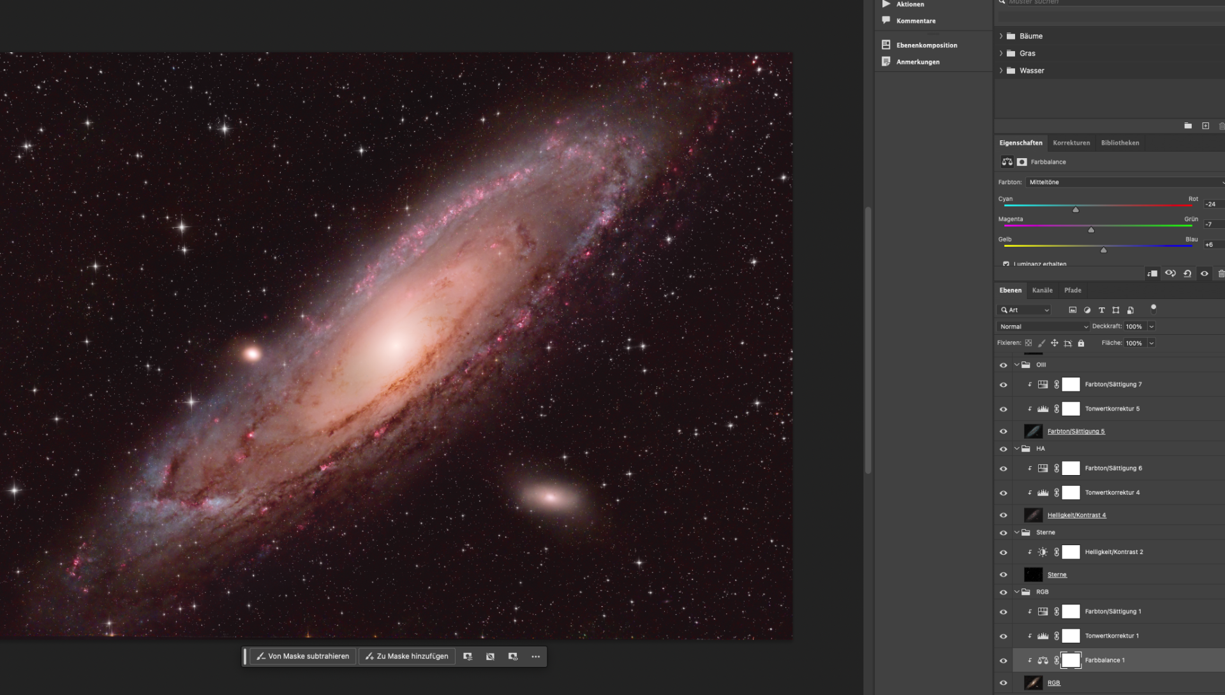
Task: Click Zu Maske hinzufügen button
Action: pos(407,657)
